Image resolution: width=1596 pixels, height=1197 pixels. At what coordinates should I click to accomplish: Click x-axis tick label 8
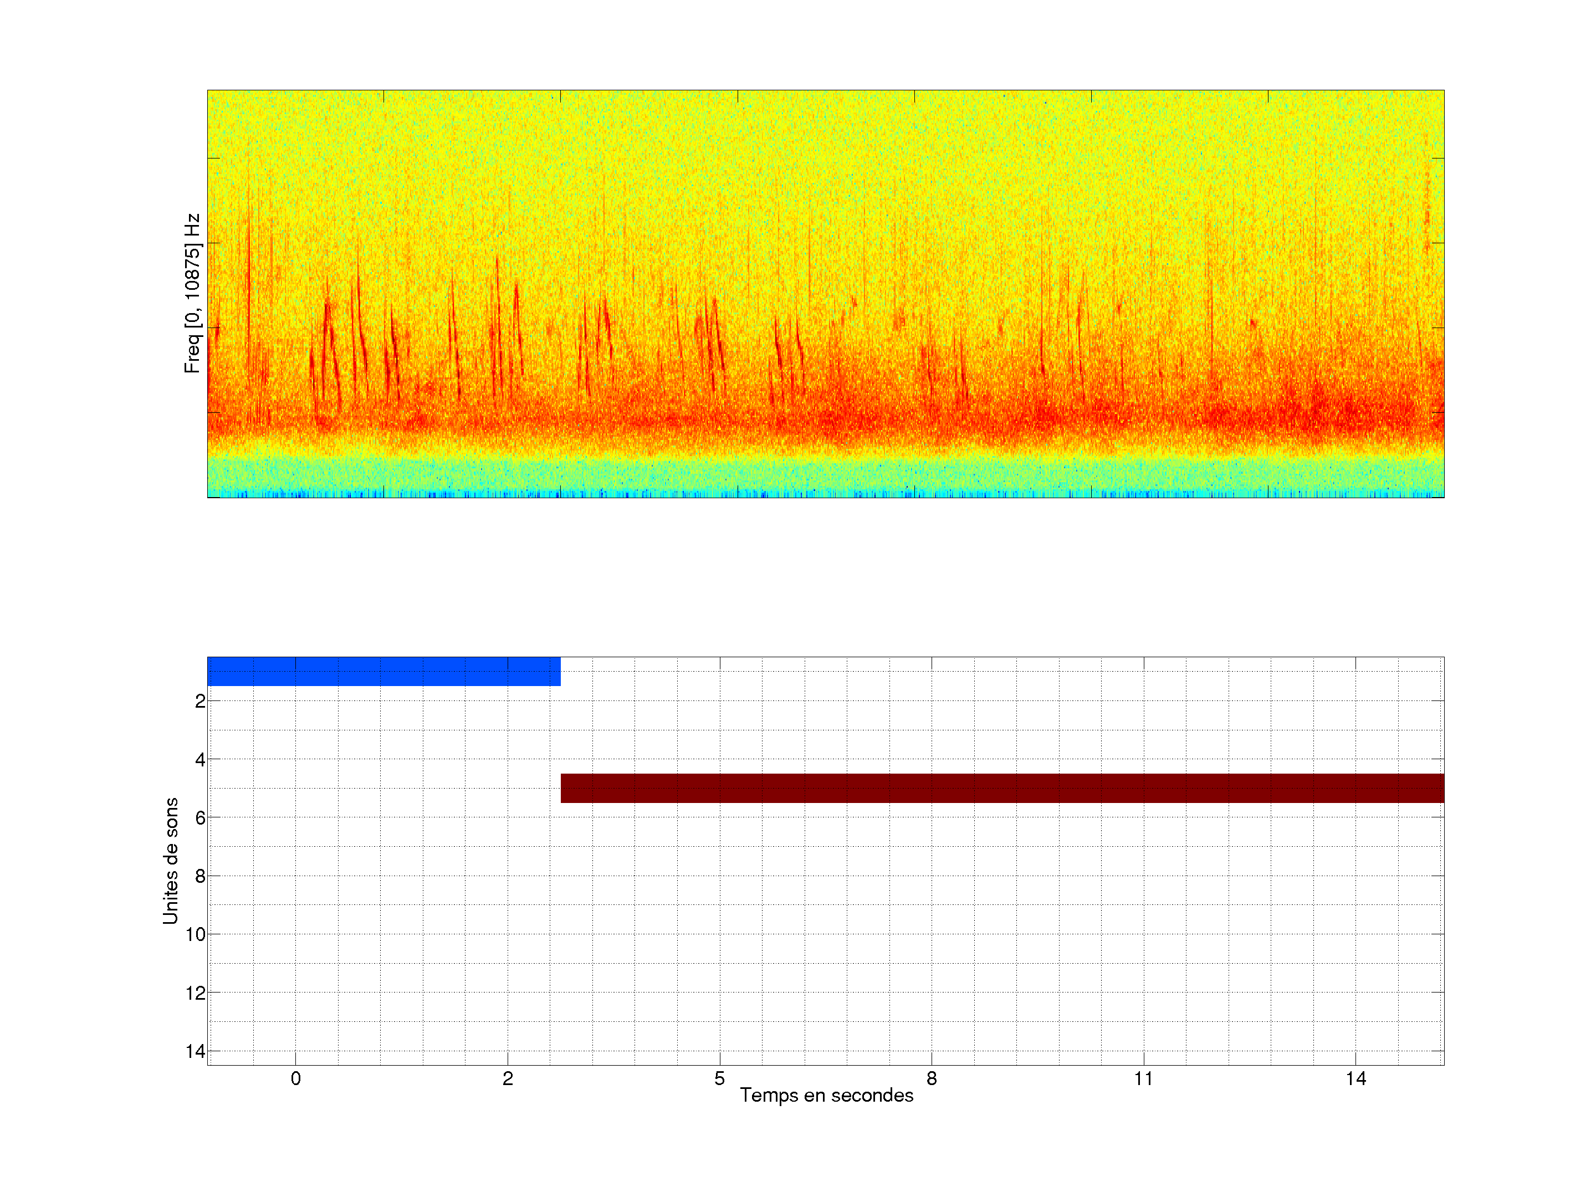coord(932,1078)
